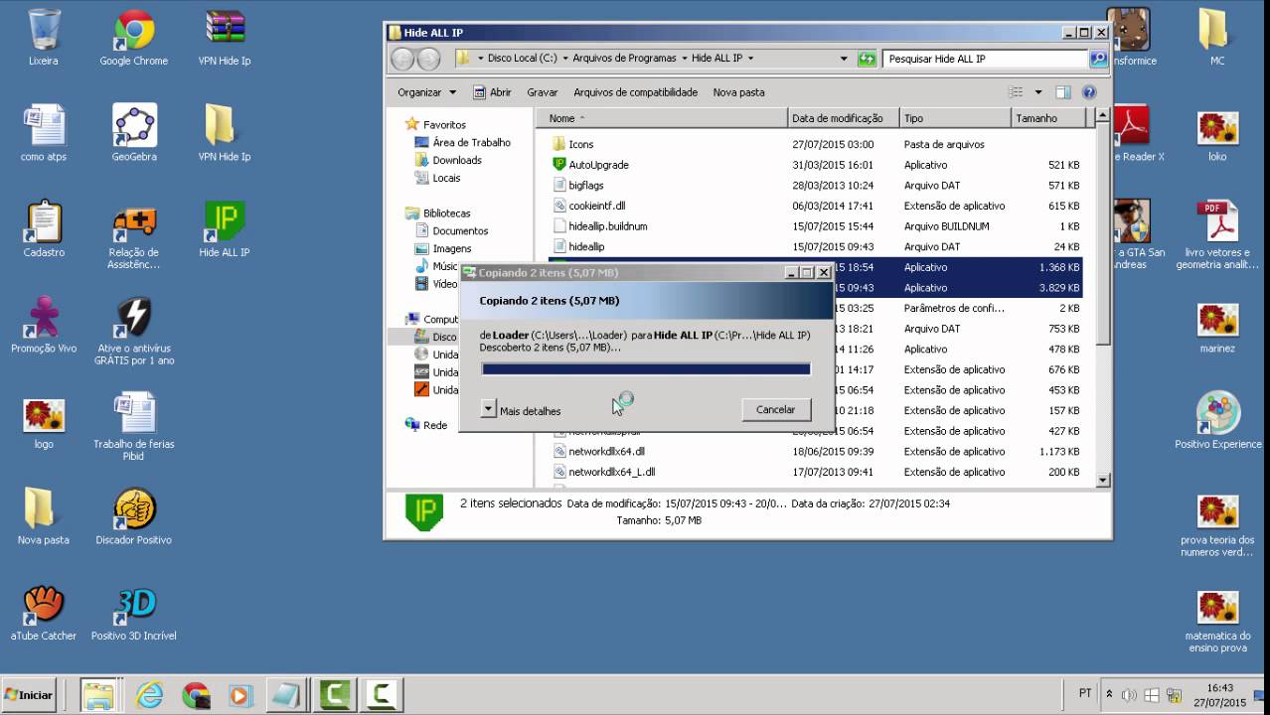Click Abrir in the explorer toolbar
1270x715 pixels.
[492, 92]
